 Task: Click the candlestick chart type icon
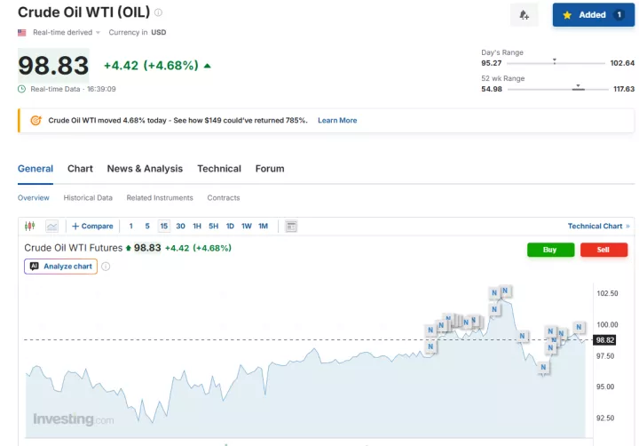tap(29, 227)
